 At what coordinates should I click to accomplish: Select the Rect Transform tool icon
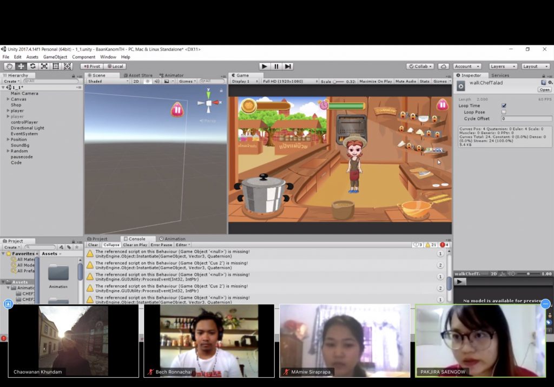click(x=55, y=66)
